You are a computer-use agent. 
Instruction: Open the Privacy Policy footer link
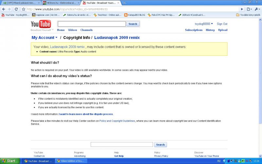161,156
